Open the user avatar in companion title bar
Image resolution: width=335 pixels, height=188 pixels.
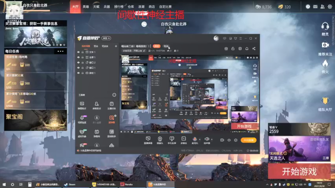point(216,38)
